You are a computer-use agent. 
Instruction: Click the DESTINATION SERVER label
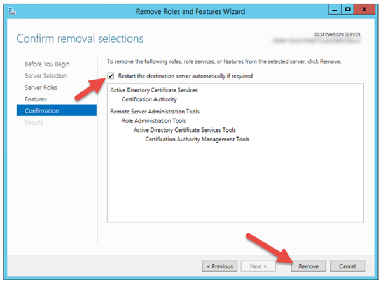(x=337, y=34)
